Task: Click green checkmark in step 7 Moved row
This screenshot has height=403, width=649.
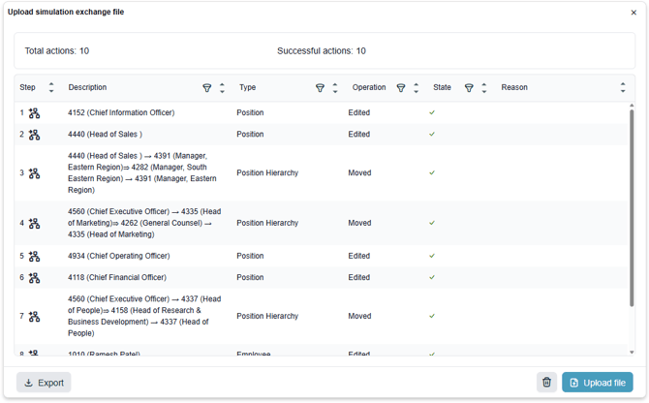Action: pyautogui.click(x=432, y=316)
